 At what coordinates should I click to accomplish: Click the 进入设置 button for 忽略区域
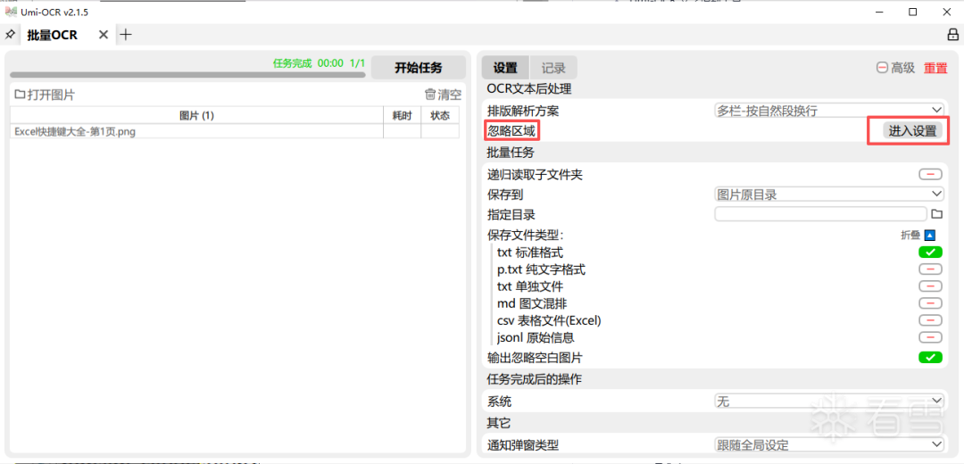910,131
